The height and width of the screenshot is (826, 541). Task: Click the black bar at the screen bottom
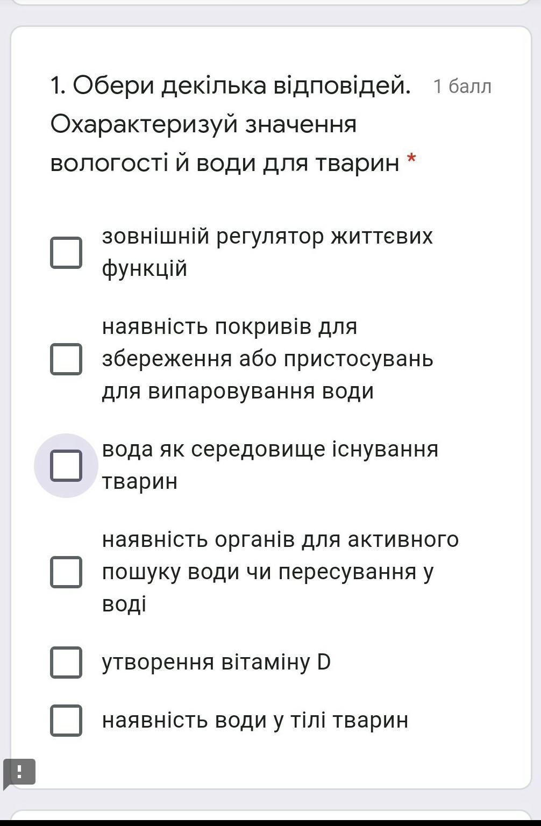point(270,823)
